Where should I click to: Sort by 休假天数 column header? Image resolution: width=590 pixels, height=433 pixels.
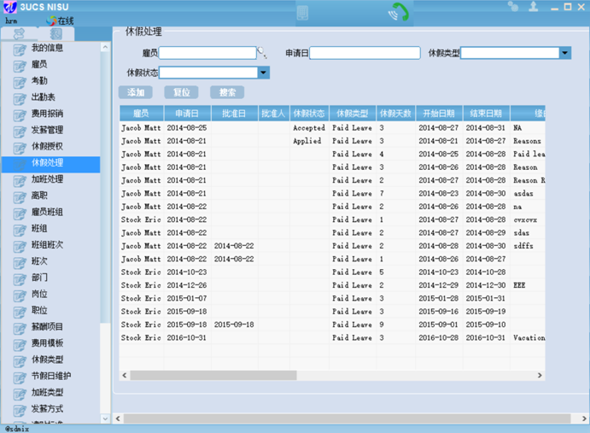(x=396, y=114)
